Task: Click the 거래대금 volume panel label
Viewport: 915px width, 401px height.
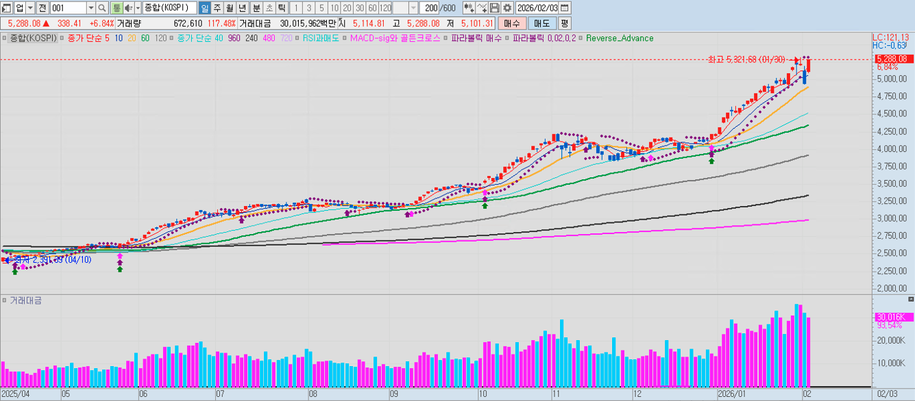Action: pyautogui.click(x=25, y=300)
